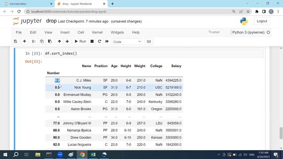This screenshot has height=159, width=283.
Task: Paste cells below icon
Action: coord(50,42)
